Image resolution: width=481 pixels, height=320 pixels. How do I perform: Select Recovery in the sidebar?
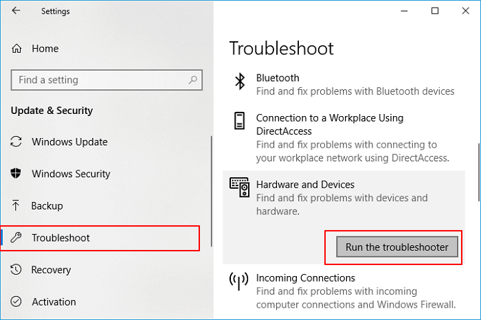click(51, 270)
